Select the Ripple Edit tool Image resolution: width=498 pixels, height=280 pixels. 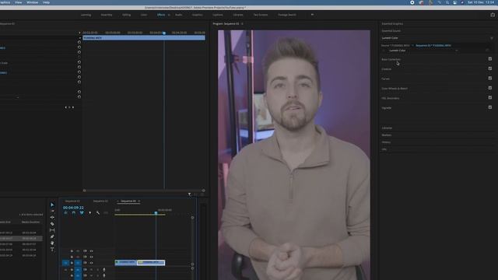click(52, 218)
